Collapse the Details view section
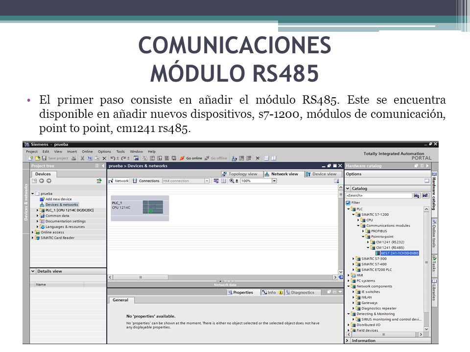Image resolution: width=470 pixels, height=352 pixels. [33, 271]
